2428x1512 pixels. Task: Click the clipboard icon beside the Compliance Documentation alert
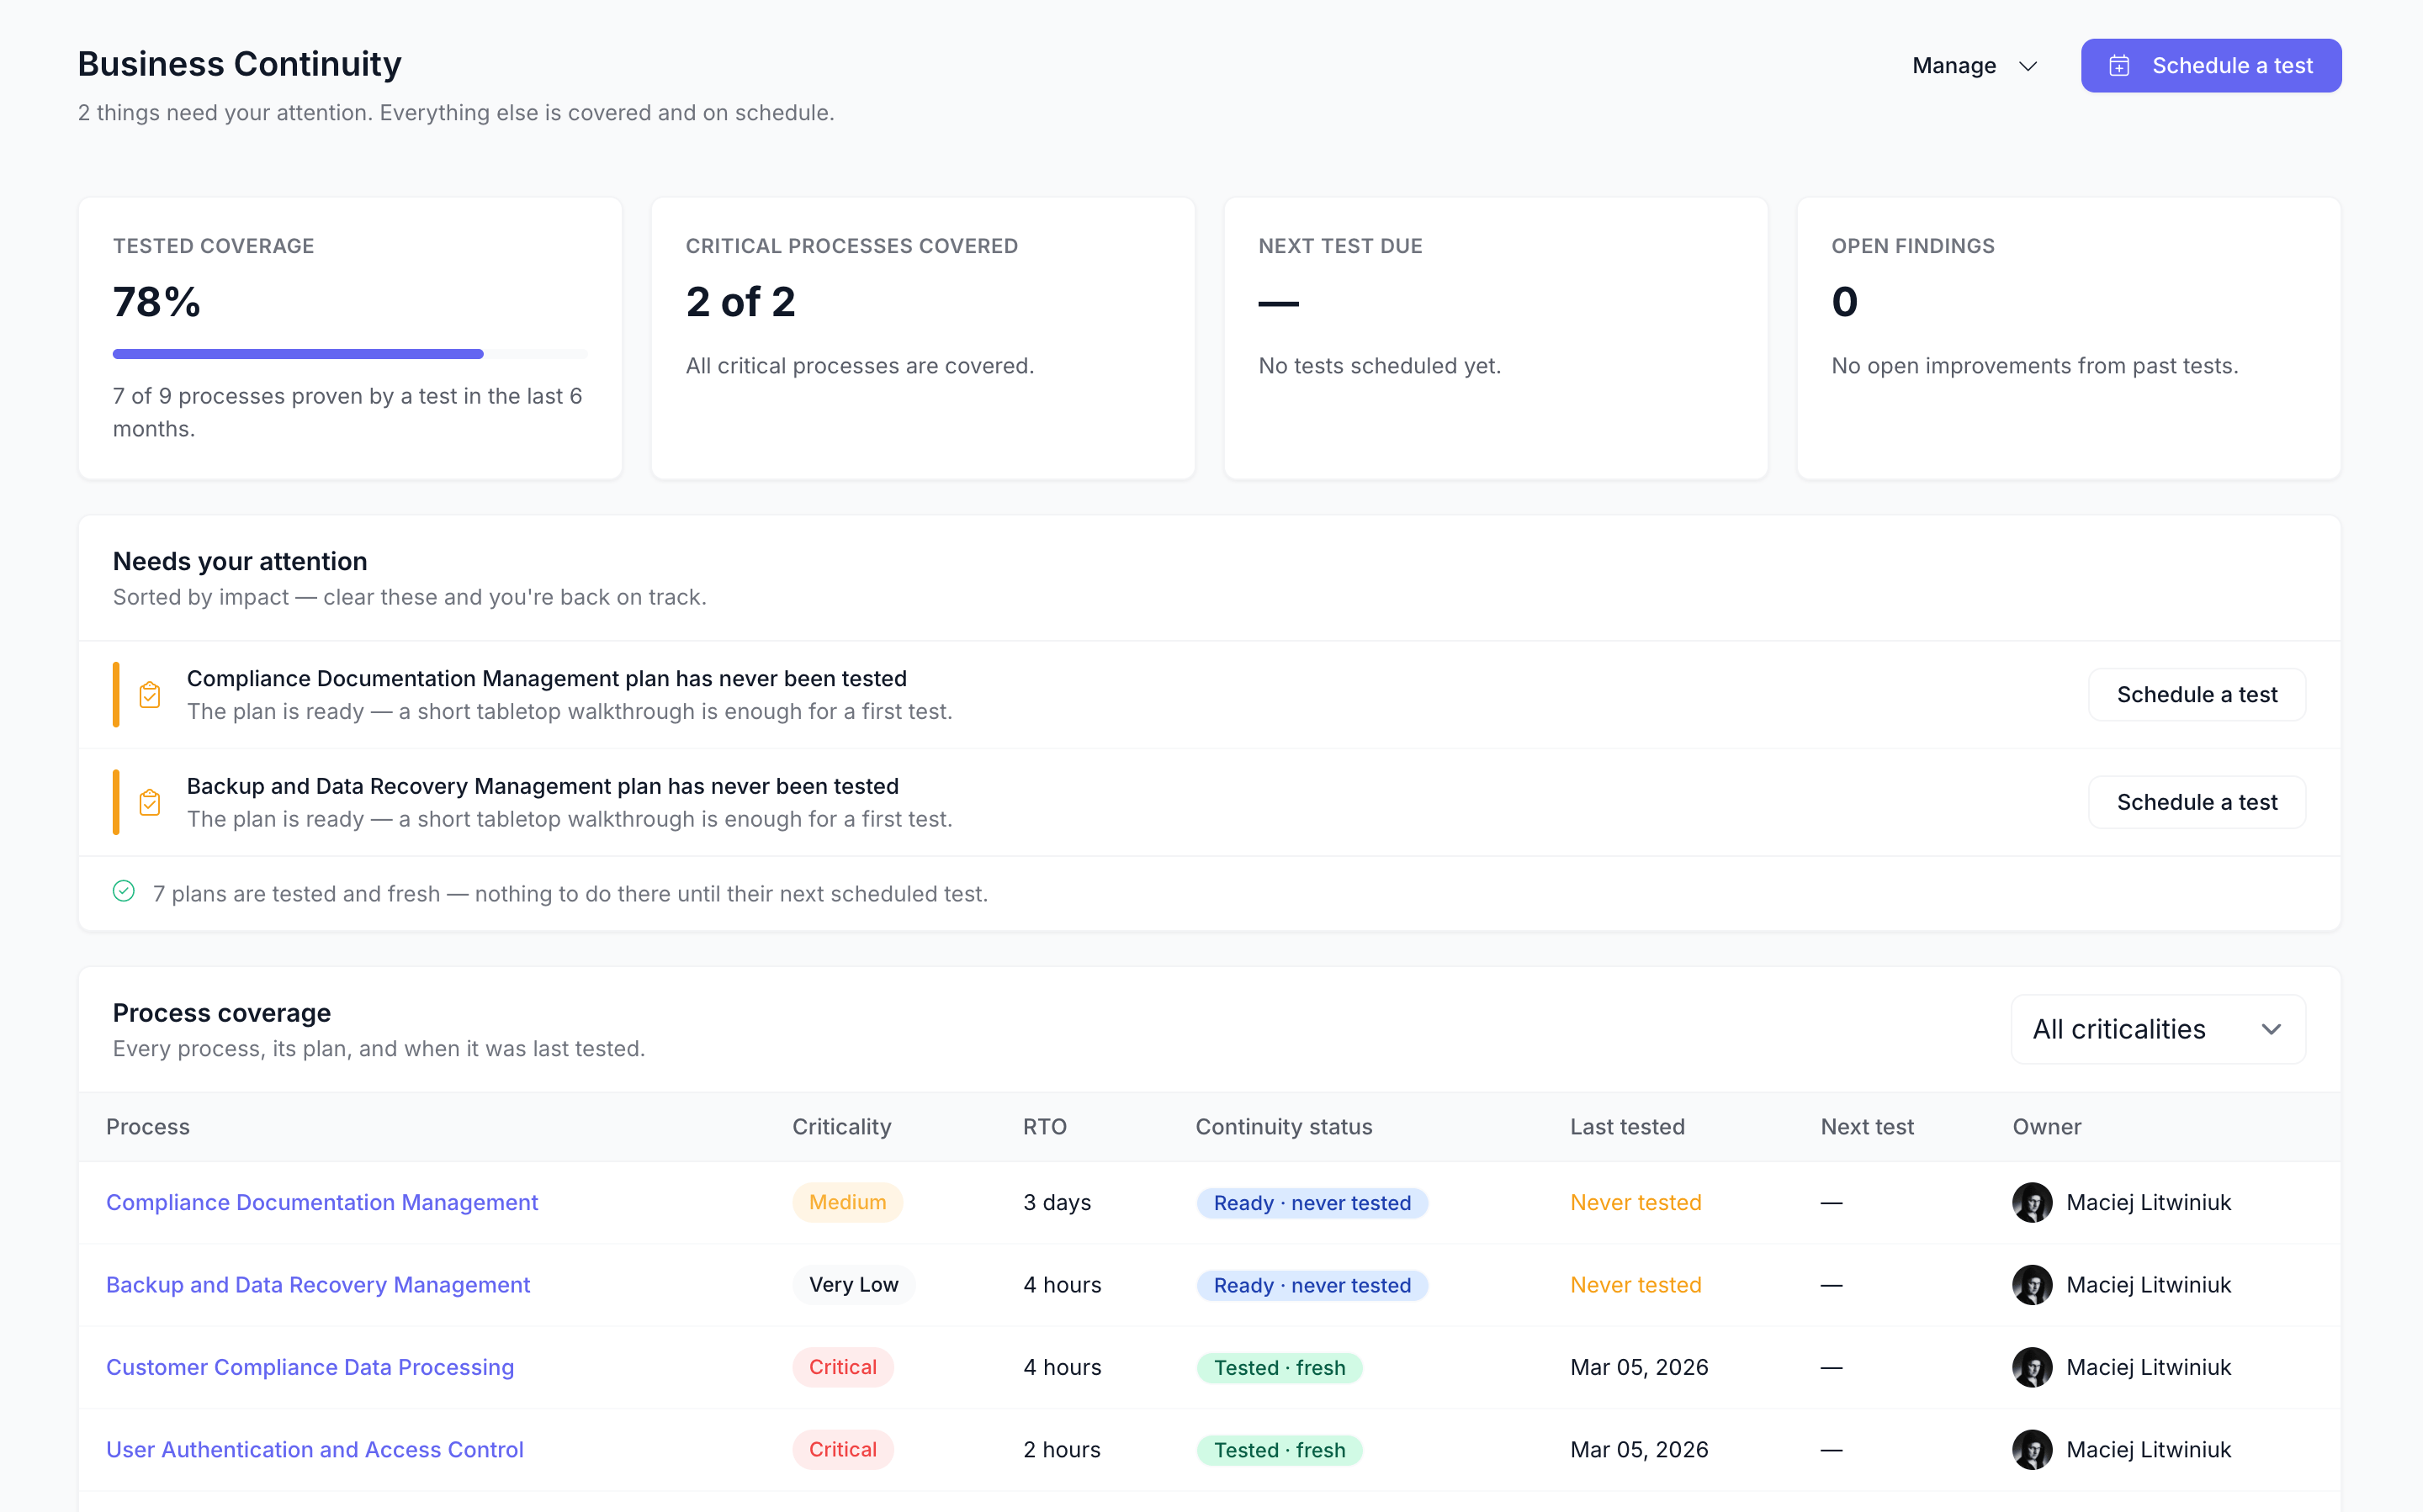150,695
